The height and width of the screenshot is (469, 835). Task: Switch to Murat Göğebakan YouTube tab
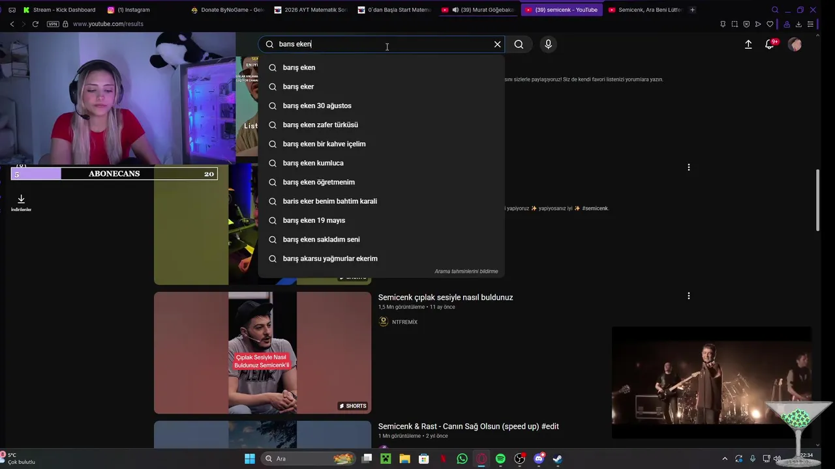[478, 10]
